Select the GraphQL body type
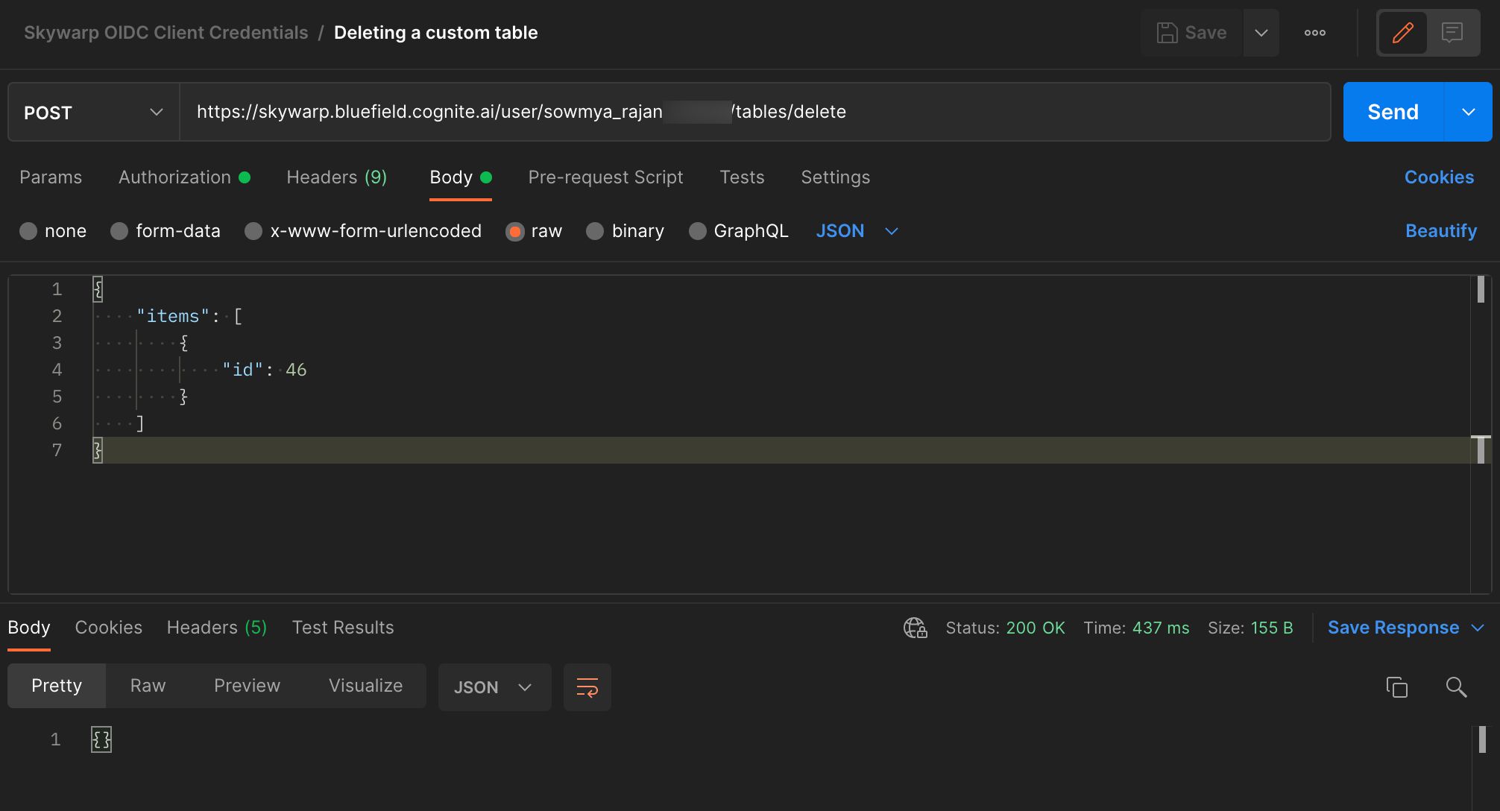 coord(738,231)
